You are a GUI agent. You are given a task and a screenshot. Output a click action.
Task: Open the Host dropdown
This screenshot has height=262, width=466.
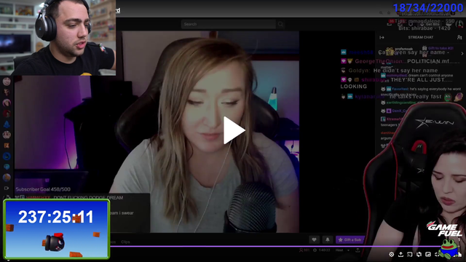pyautogui.click(x=342, y=250)
